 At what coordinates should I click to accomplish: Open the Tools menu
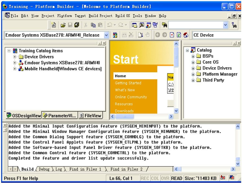tap(137, 16)
